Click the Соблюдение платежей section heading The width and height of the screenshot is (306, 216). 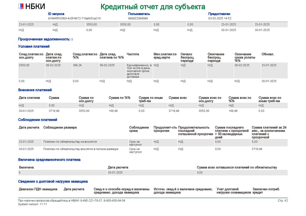point(38,120)
